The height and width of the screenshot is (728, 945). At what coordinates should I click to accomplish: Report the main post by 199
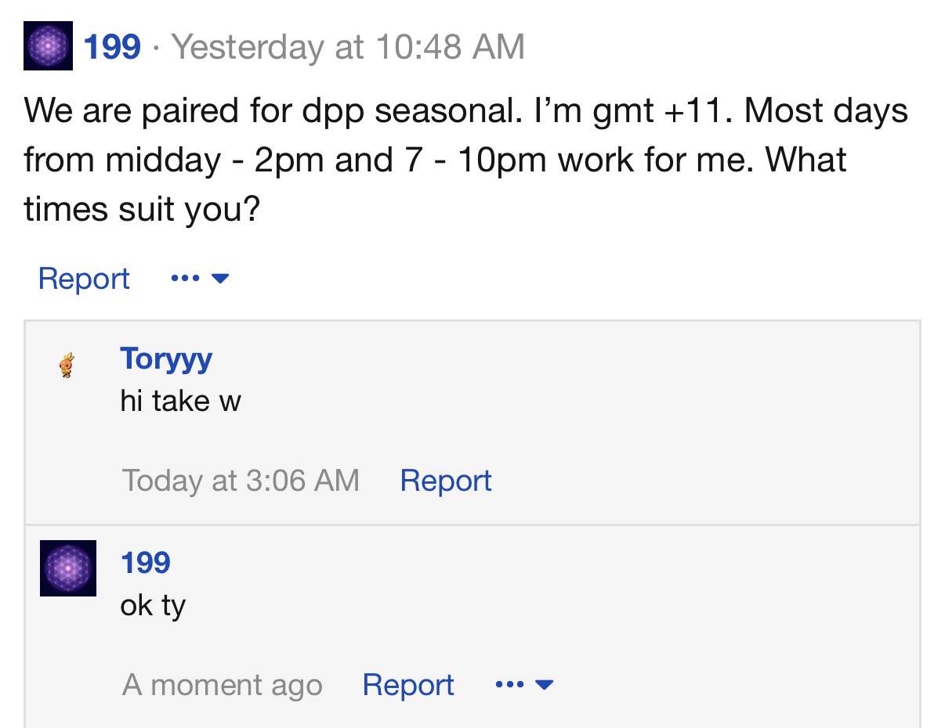[84, 279]
